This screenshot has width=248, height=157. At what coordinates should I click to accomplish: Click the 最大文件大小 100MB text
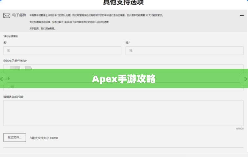click(44, 138)
